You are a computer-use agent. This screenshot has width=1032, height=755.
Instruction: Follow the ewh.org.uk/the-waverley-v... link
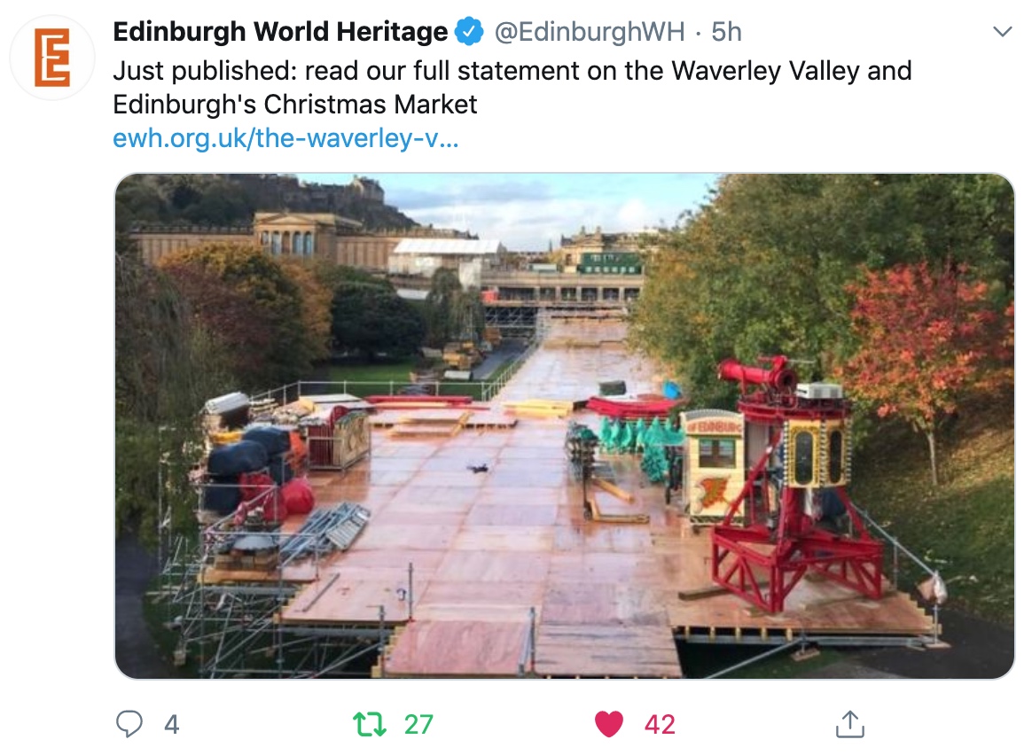tap(285, 137)
